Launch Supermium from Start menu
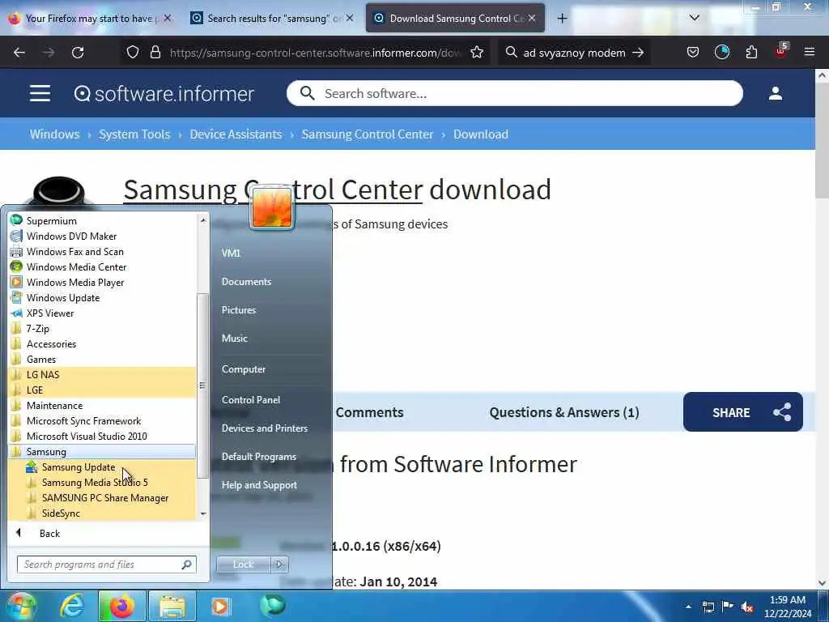829x622 pixels. 102,220
